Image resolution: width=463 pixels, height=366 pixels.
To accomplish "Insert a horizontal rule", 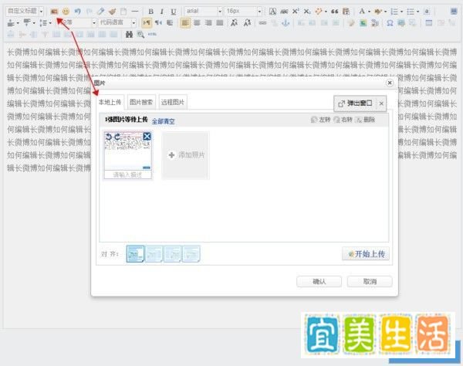I will pyautogui.click(x=134, y=12).
